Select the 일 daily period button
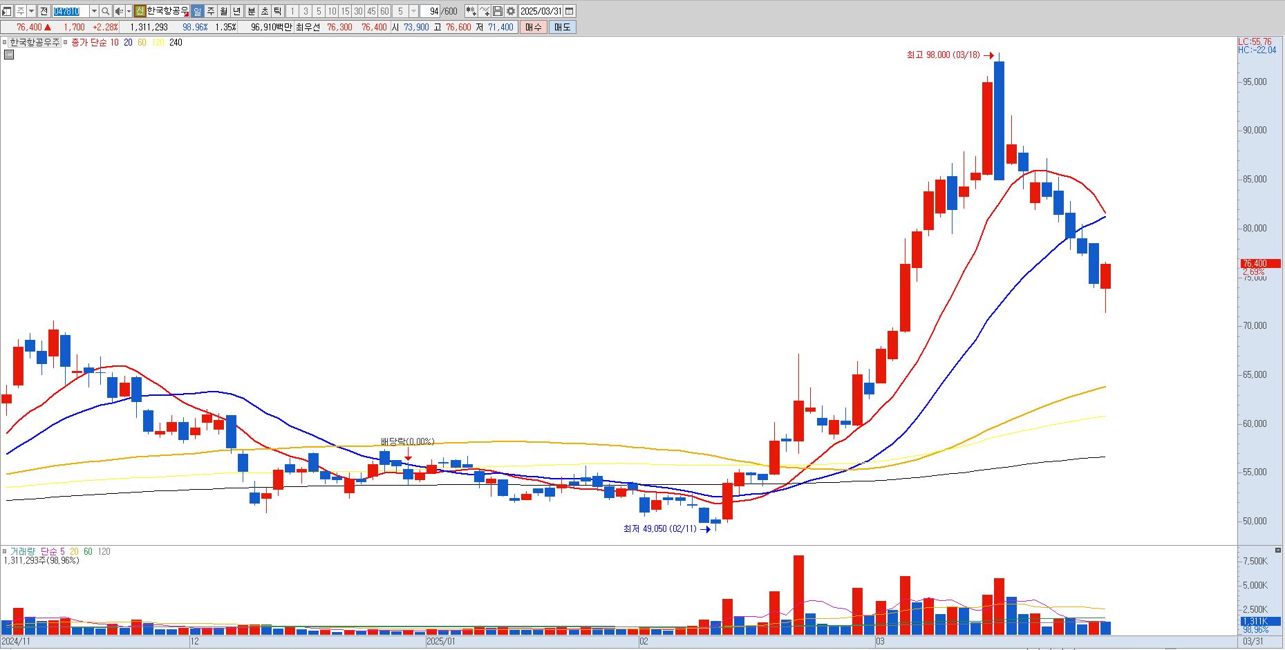Screen dimensions: 1285x650 (x=197, y=11)
